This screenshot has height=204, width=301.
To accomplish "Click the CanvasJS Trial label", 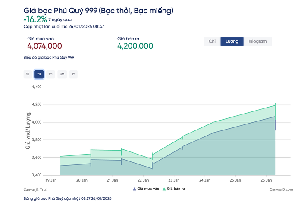I will click(x=36, y=189).
